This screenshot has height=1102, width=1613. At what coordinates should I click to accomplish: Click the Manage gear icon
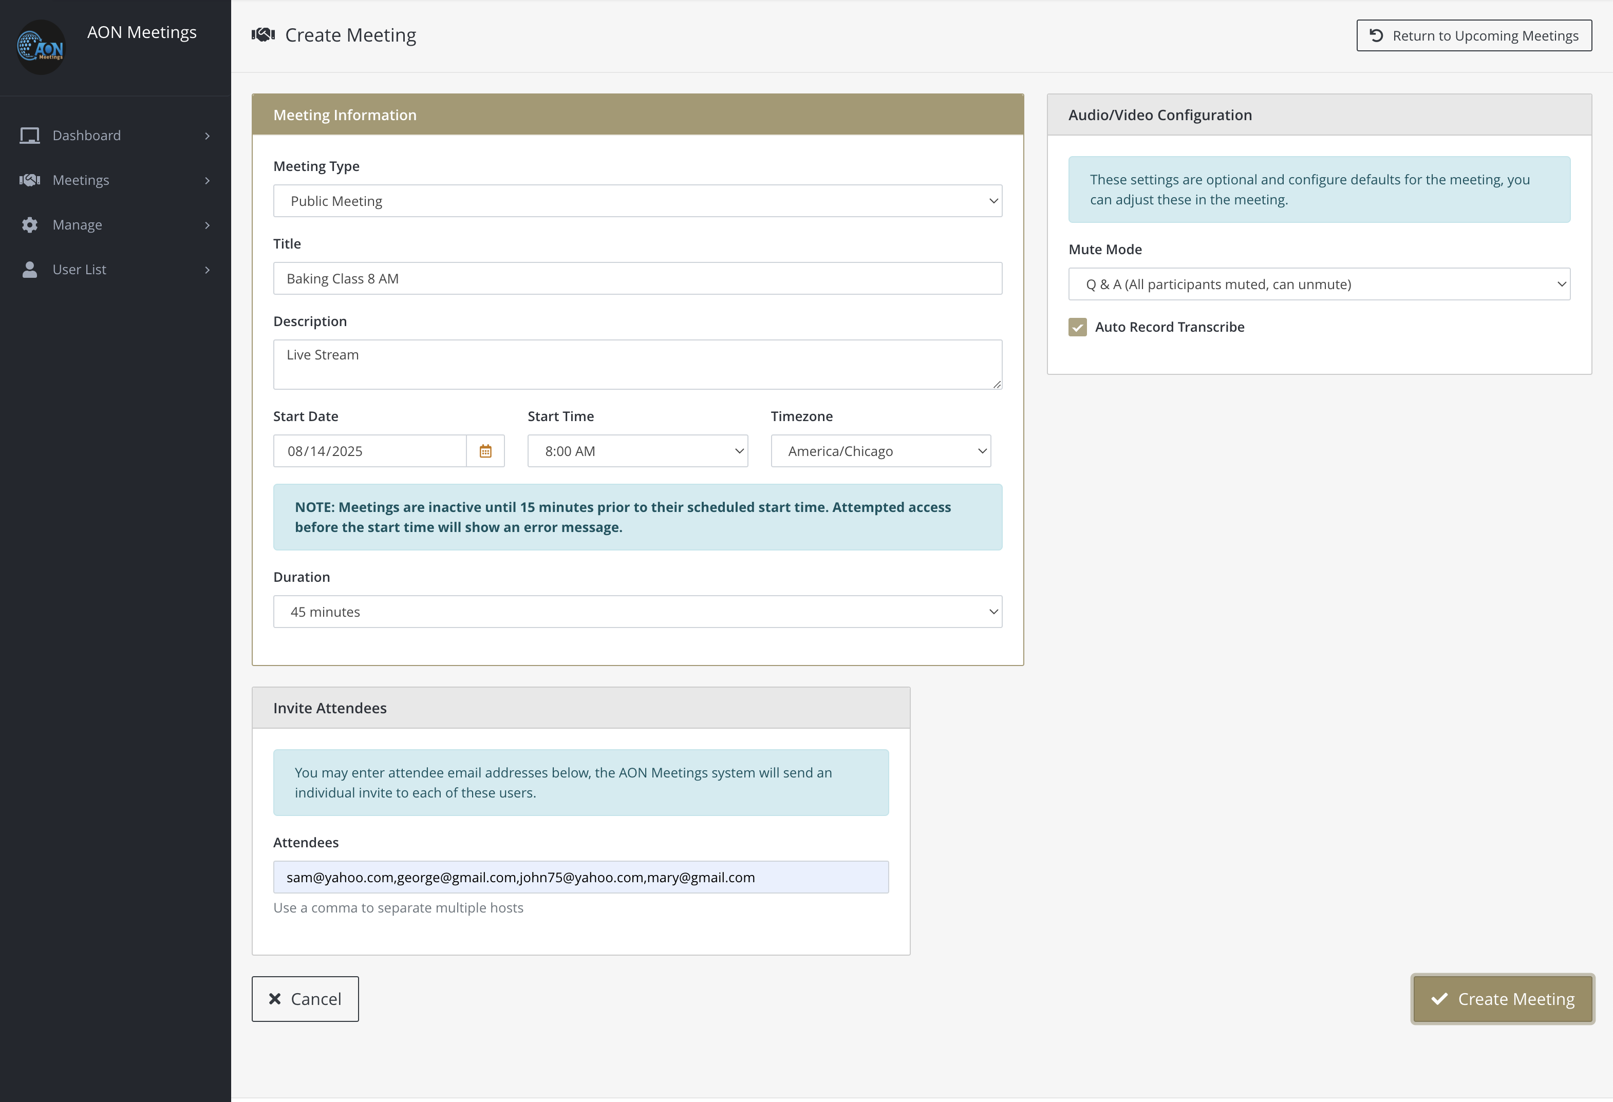click(29, 225)
